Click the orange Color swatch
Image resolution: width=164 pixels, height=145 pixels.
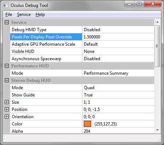coord(87,124)
